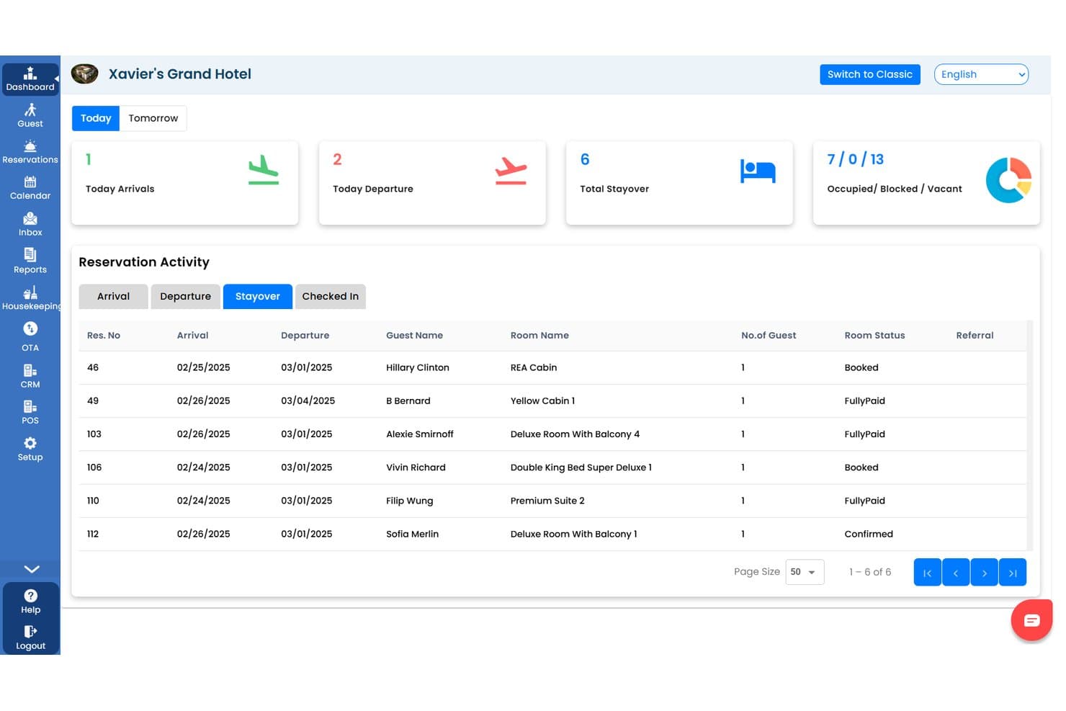This screenshot has height=711, width=1066.
Task: Click the green arrivals plane icon
Action: 264,171
